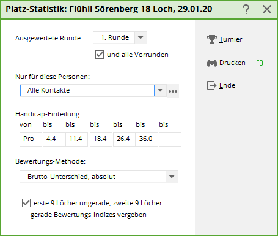Click the Turnier trophy icon

(212, 39)
